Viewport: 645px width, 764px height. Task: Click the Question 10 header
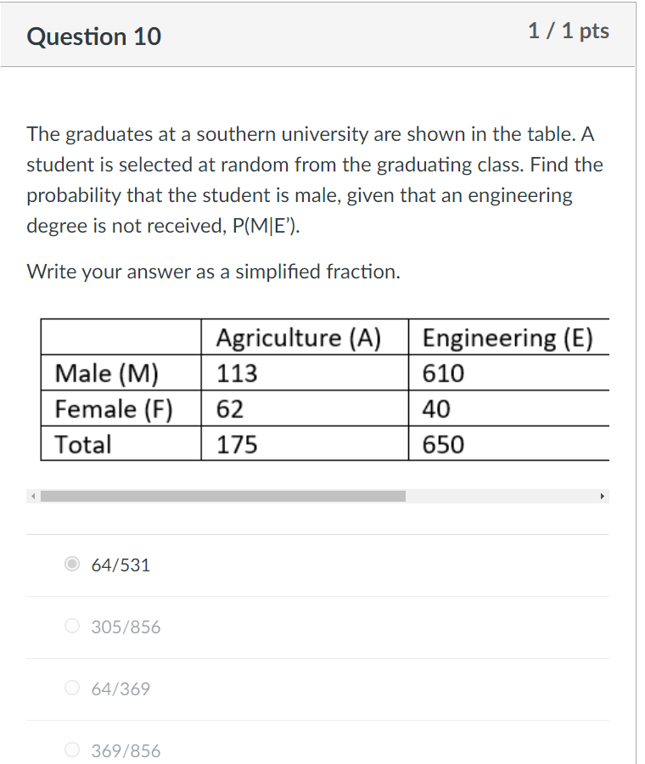(x=93, y=37)
